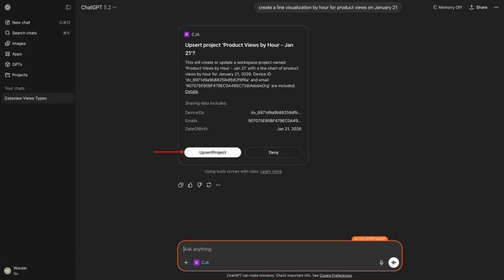
Task: Deny the tool request
Action: 274,152
